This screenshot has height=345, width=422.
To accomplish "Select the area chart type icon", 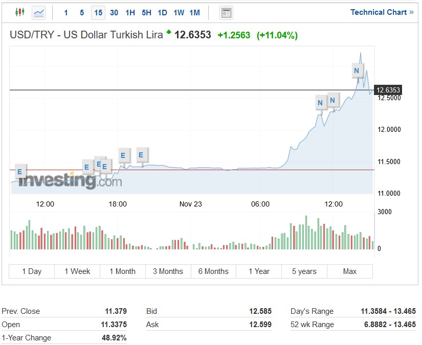I will click(x=39, y=12).
